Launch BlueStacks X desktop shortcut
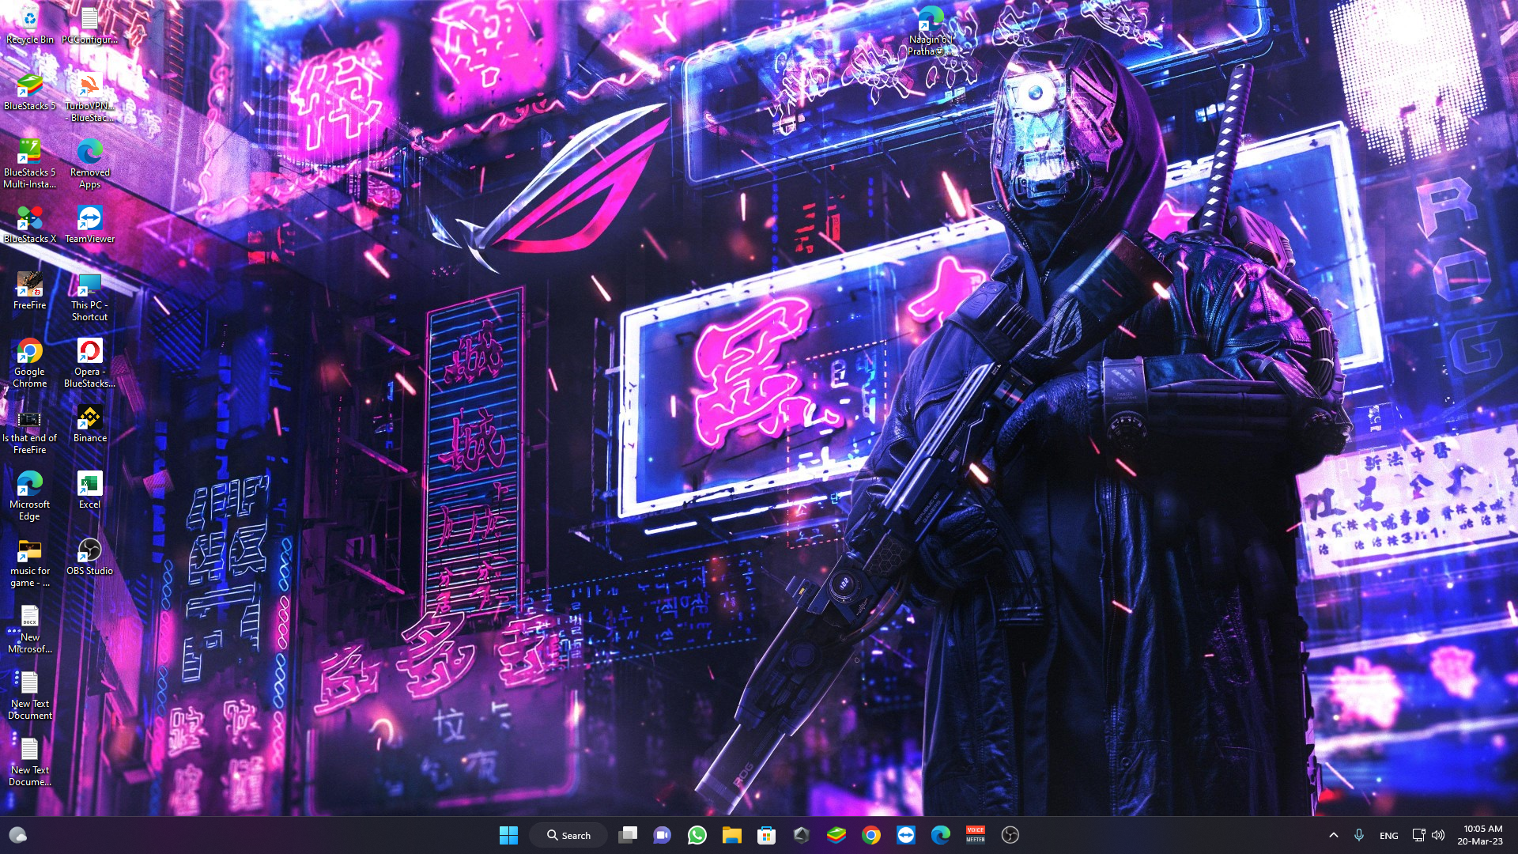Viewport: 1518px width, 854px height. (x=29, y=224)
